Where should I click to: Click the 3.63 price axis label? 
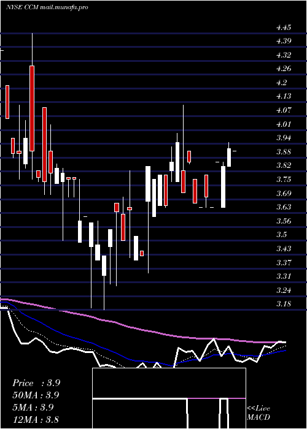[x=284, y=207]
